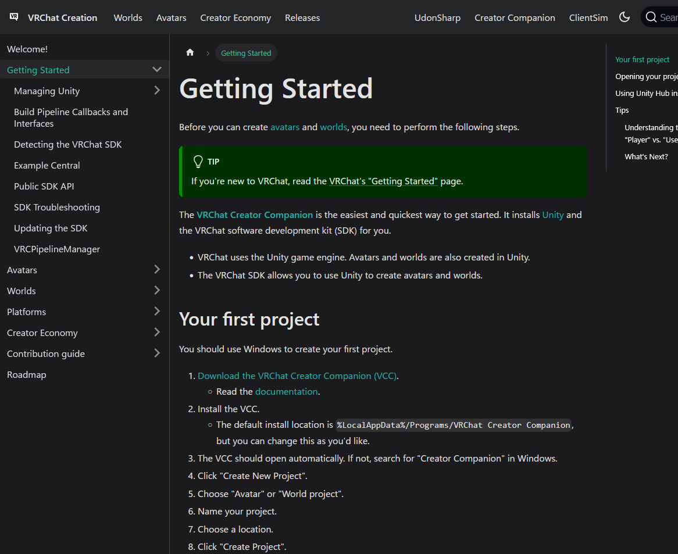The image size is (678, 554).
Task: Click the Your first project heading
Action: [x=249, y=319]
